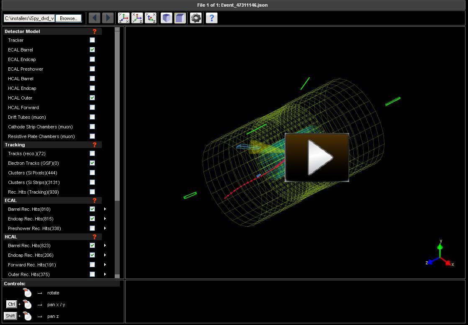Click the Browse... button
468x325 pixels.
(68, 18)
